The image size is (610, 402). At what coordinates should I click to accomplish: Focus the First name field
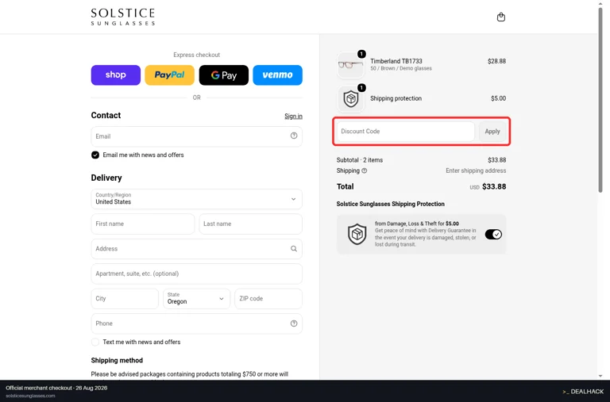[x=143, y=224]
